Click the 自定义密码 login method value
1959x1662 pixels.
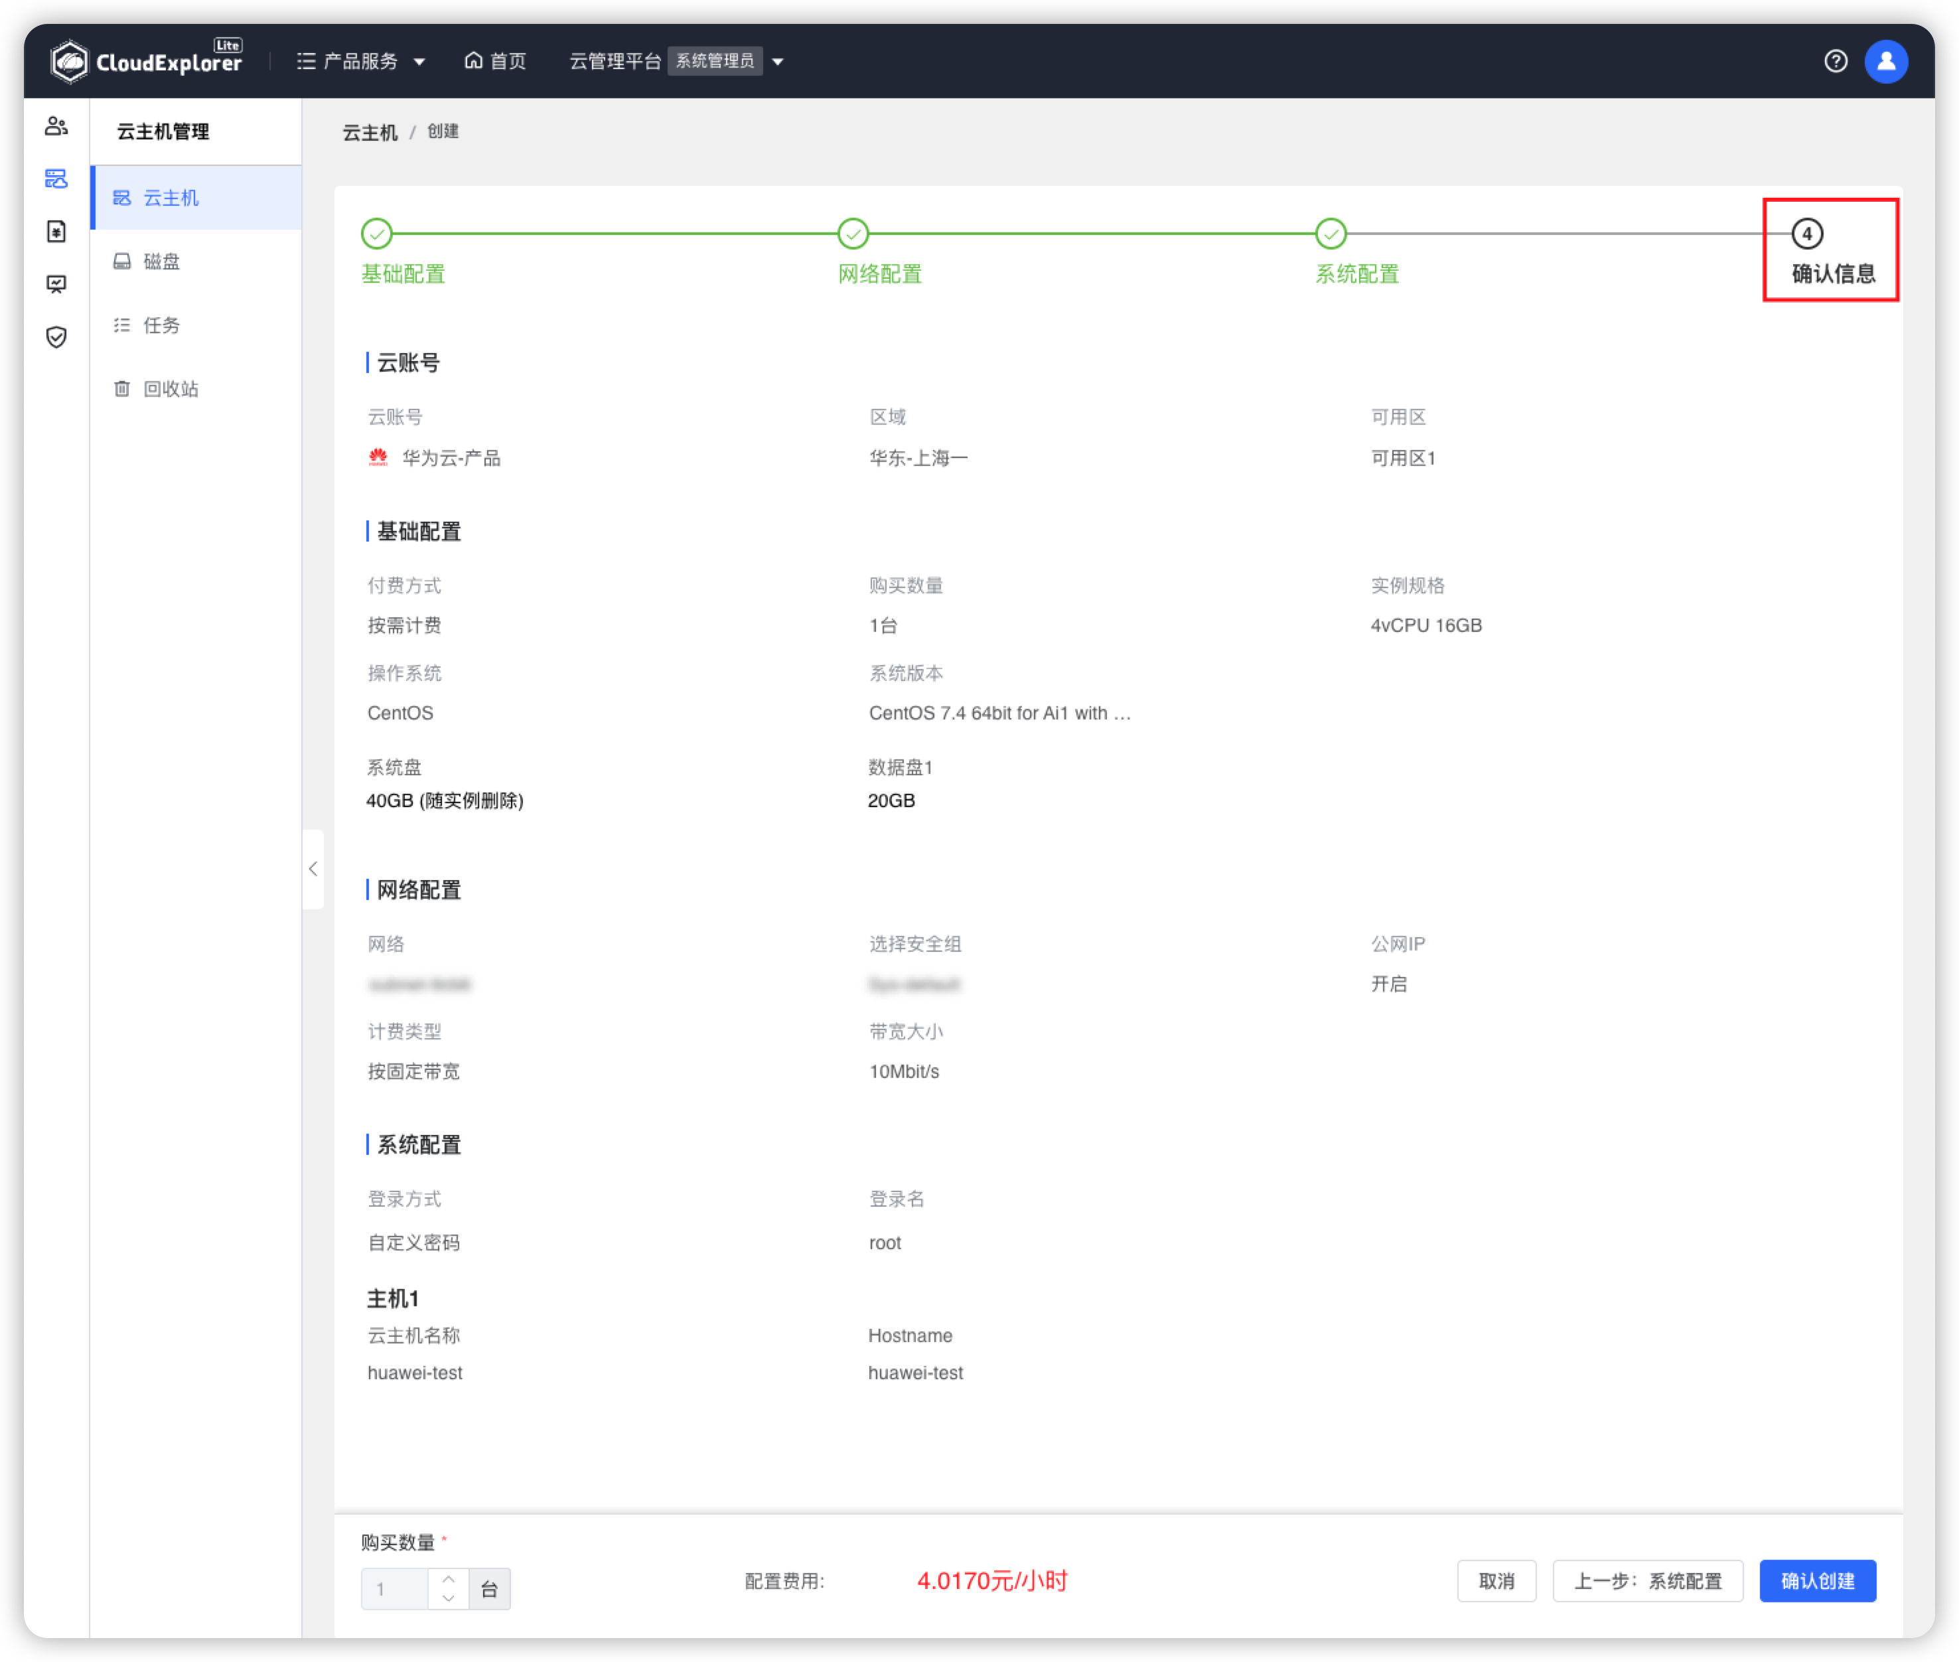click(413, 1243)
